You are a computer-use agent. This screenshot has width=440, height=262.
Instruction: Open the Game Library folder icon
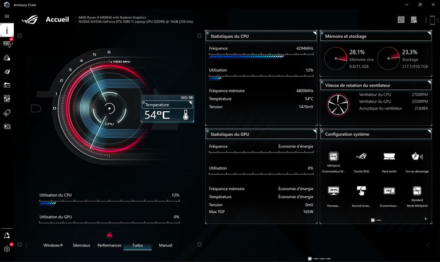tap(7, 85)
